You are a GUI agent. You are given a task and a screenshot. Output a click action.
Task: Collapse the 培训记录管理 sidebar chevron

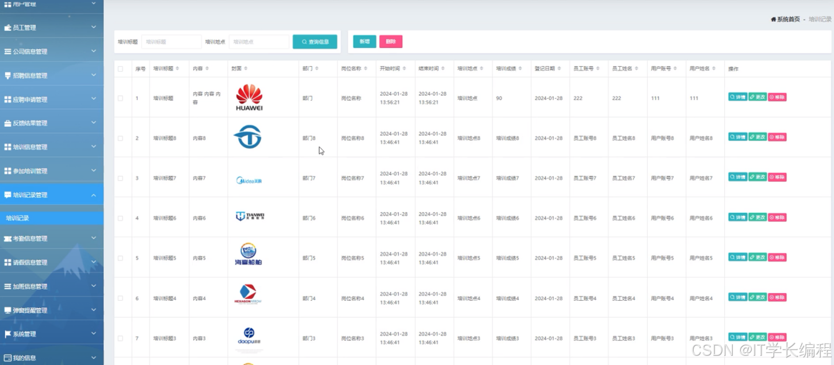[94, 195]
